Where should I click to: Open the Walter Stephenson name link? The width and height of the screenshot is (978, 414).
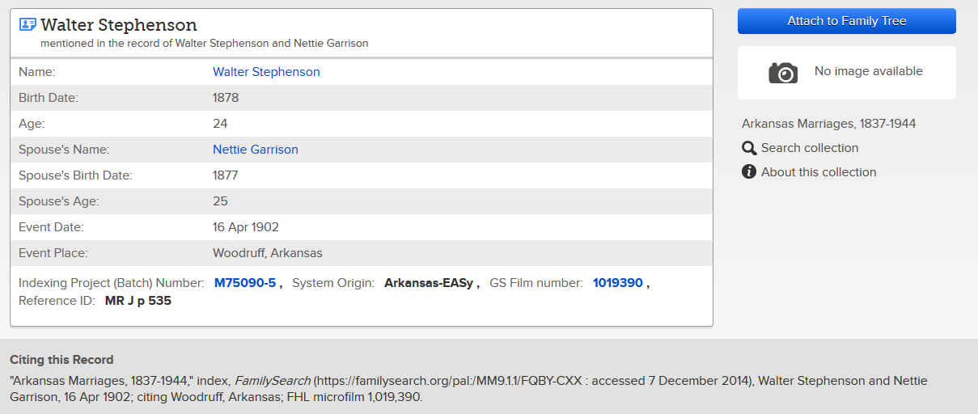click(x=266, y=72)
